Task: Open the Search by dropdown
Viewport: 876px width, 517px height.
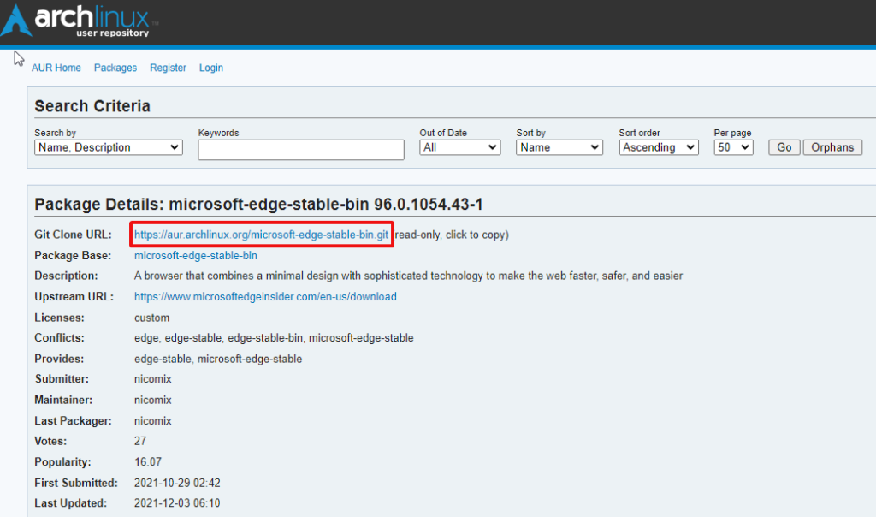Action: pyautogui.click(x=108, y=147)
